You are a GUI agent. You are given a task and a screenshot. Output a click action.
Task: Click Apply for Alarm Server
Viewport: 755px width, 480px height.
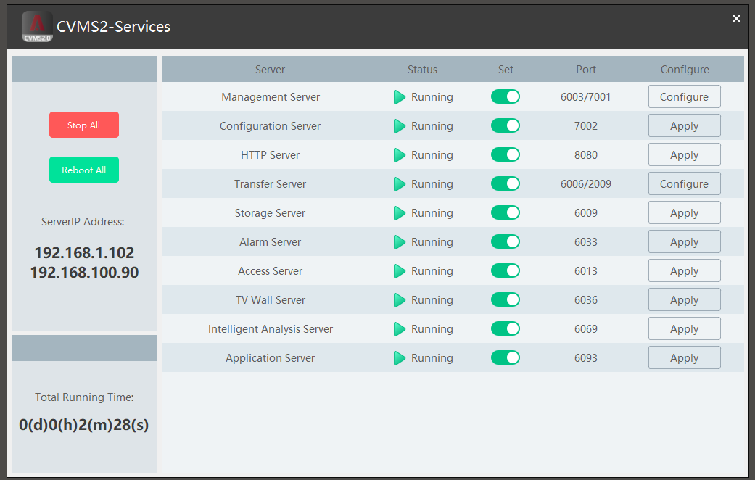684,241
